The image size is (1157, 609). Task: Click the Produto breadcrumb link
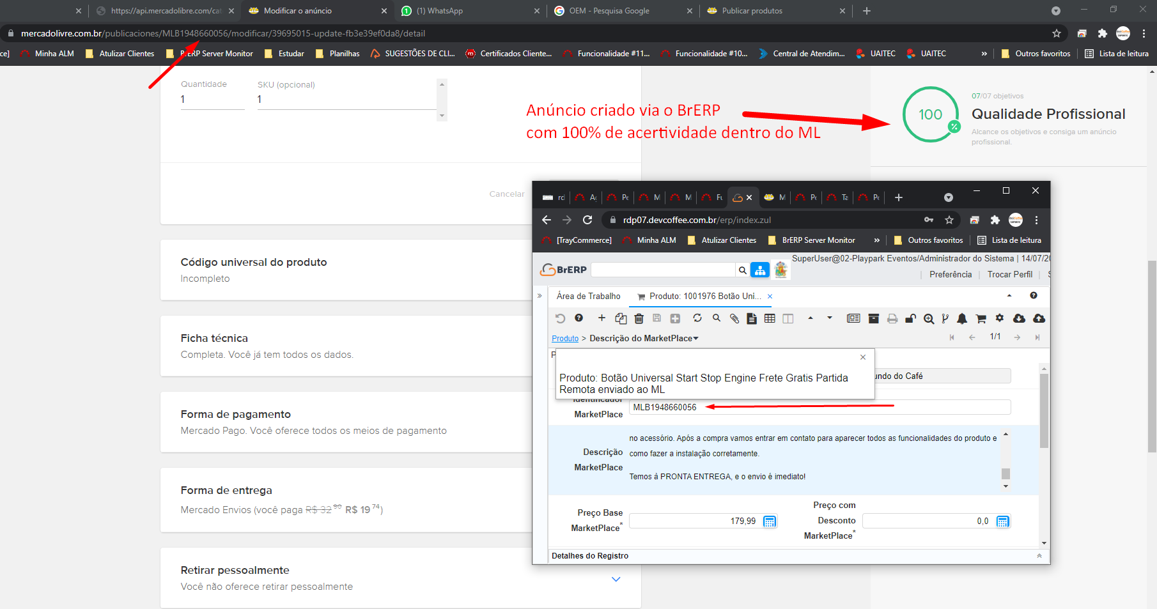point(565,339)
